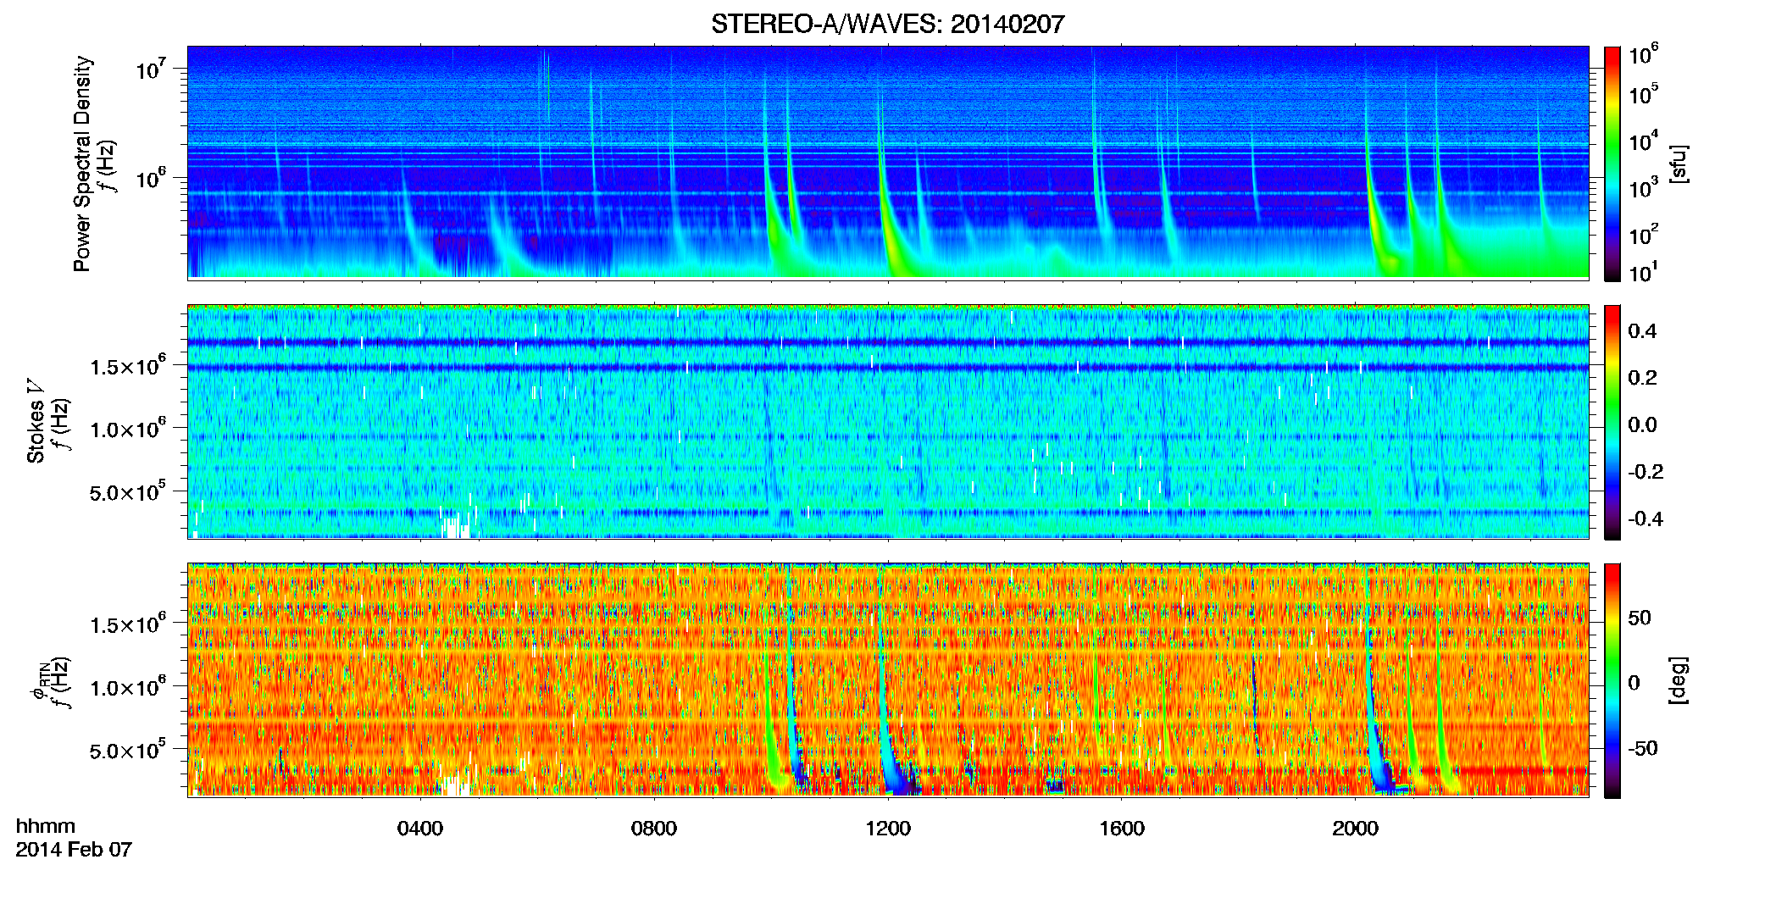
Task: Click the 10^5 label on sfu colorbar
Action: coord(1643,94)
